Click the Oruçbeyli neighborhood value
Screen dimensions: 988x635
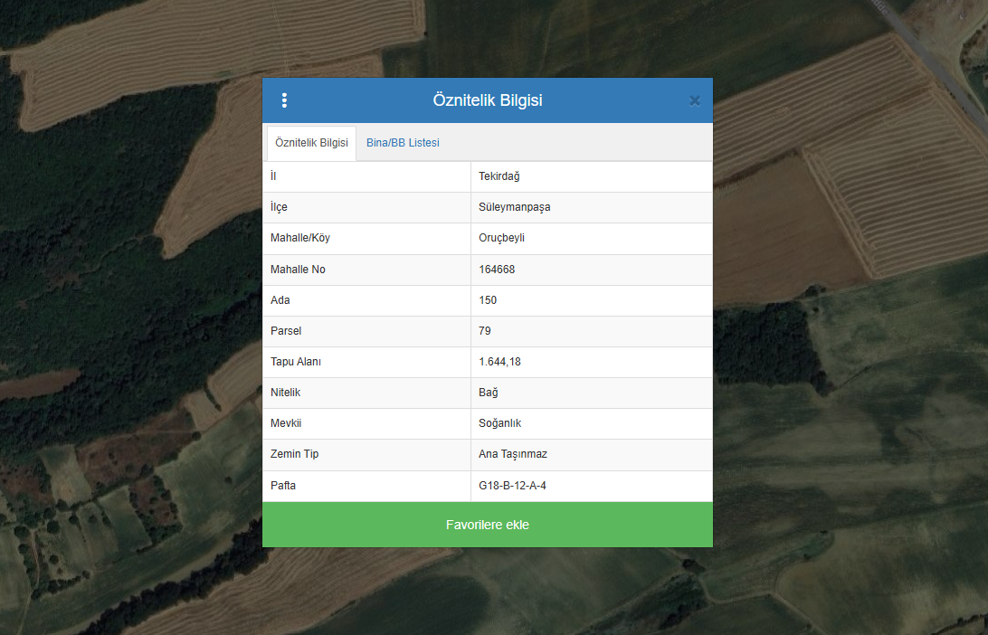coord(502,238)
